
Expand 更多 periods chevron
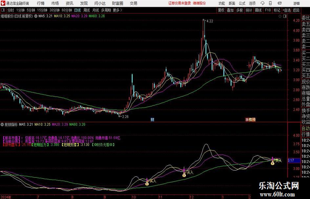point(121,10)
